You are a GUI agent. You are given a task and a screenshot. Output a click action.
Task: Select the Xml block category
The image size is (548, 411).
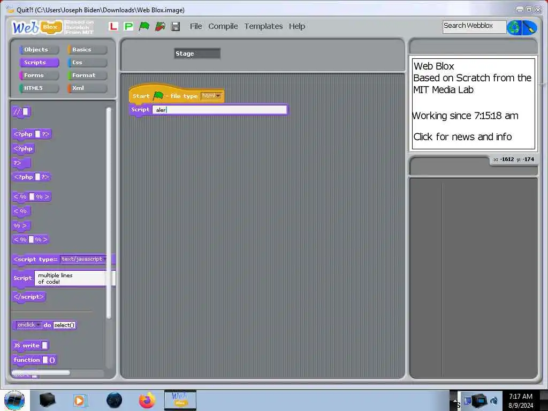click(x=87, y=88)
